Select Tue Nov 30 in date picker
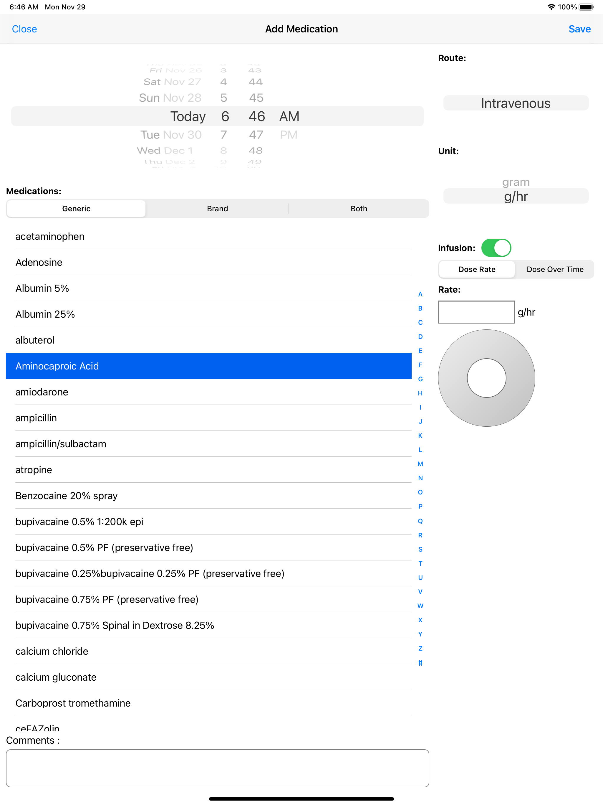 (171, 135)
